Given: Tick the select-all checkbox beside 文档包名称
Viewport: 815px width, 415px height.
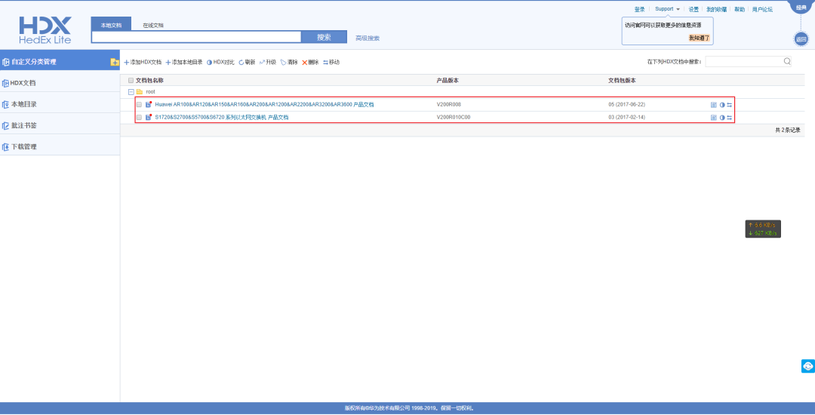Looking at the screenshot, I should (131, 81).
